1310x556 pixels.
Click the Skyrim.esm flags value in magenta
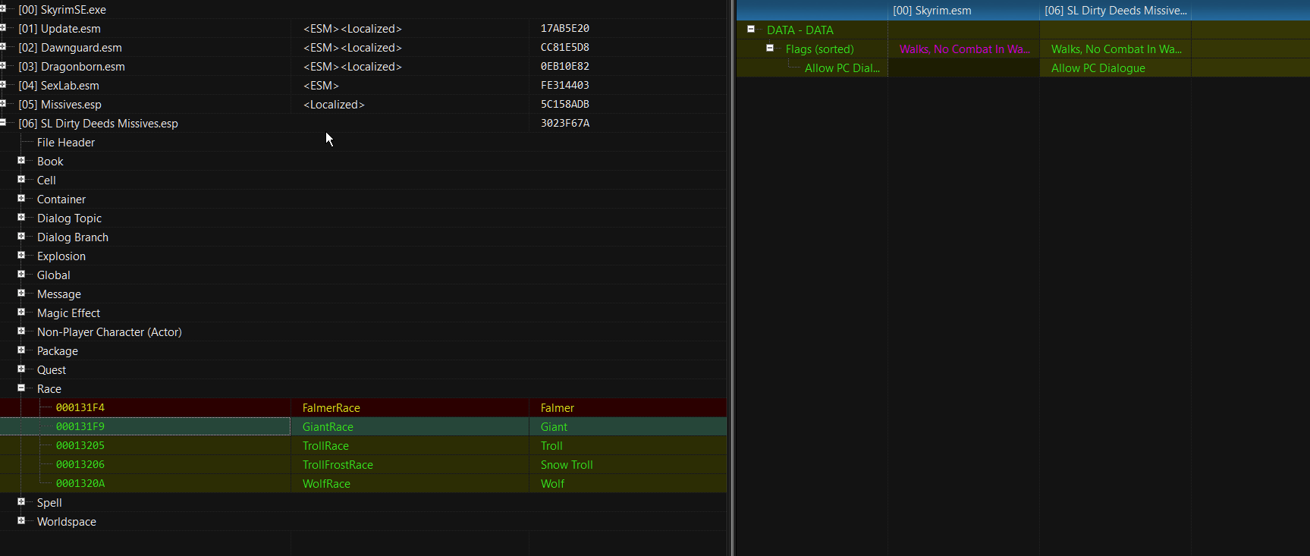965,49
